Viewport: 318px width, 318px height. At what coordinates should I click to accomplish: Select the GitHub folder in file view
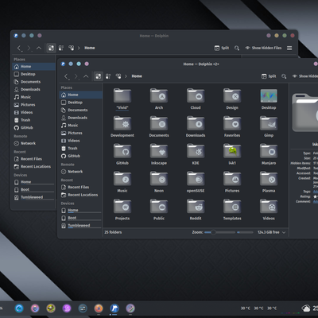tap(122, 151)
